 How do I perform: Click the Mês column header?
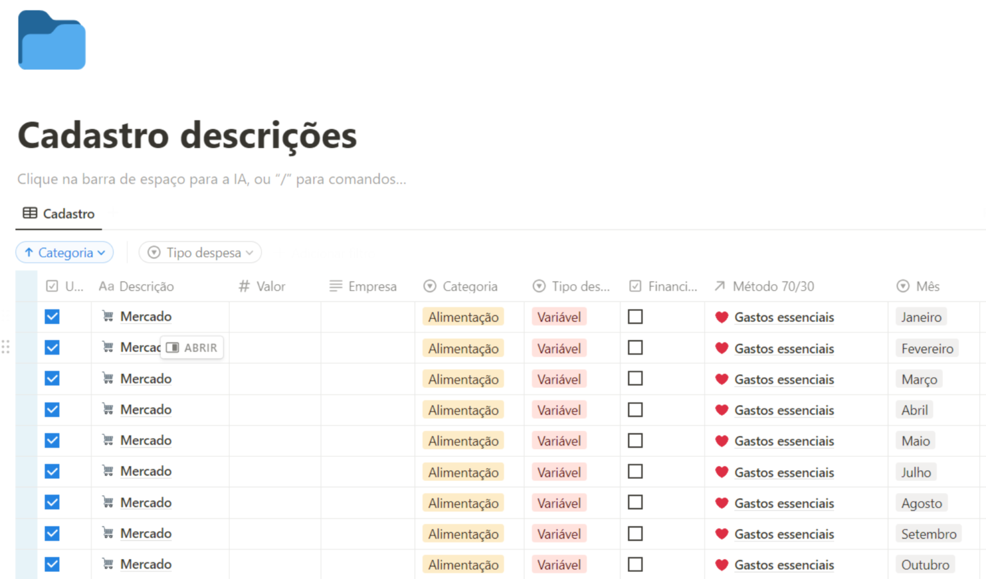point(919,287)
